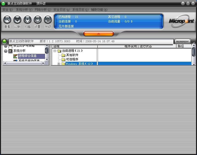Click the 进程综合信息 item icon

tap(15, 56)
